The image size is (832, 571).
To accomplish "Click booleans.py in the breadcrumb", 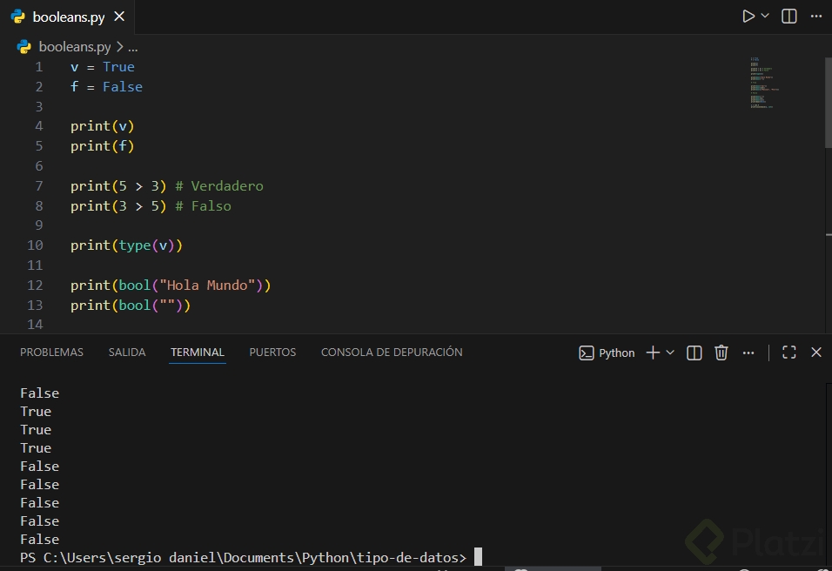I will [75, 47].
